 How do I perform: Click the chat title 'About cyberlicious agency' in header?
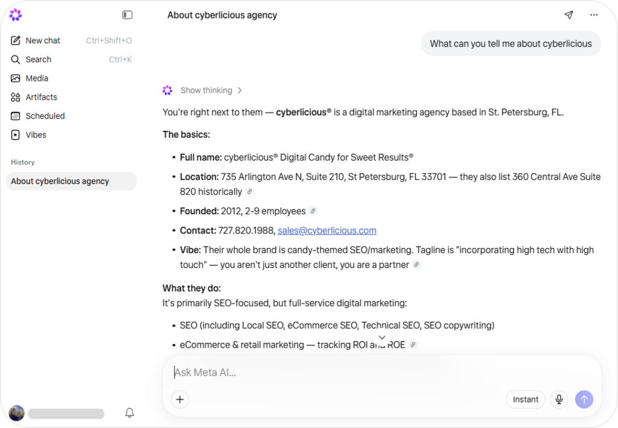222,15
